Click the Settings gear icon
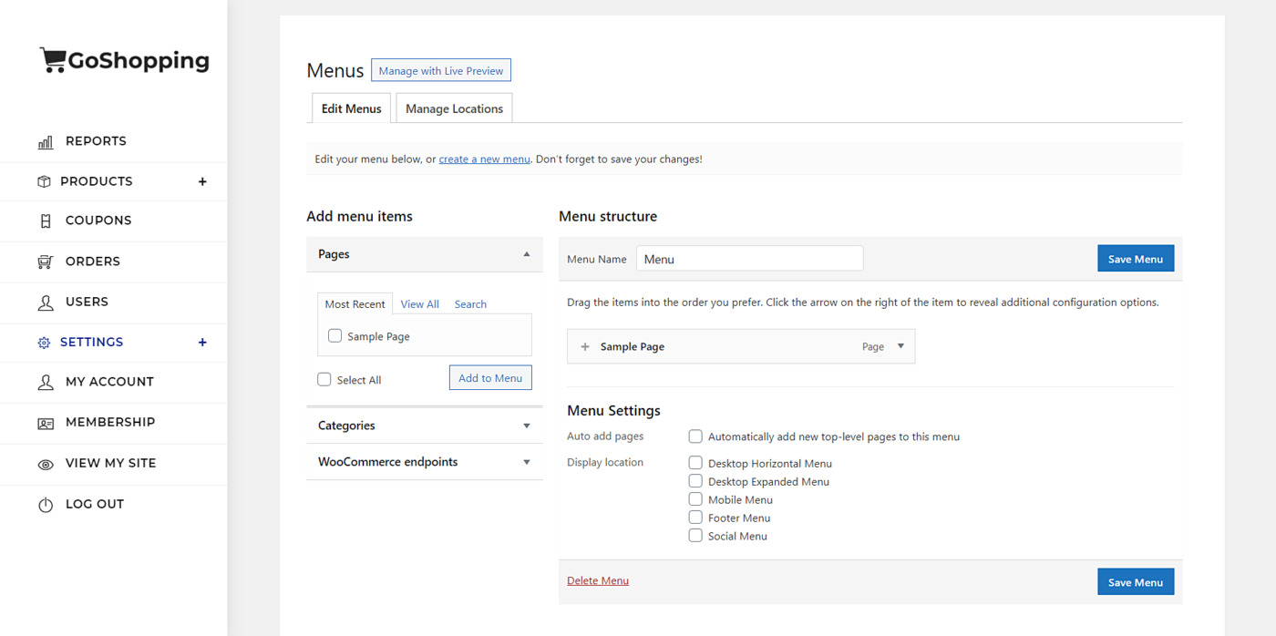The width and height of the screenshot is (1276, 636). [44, 343]
